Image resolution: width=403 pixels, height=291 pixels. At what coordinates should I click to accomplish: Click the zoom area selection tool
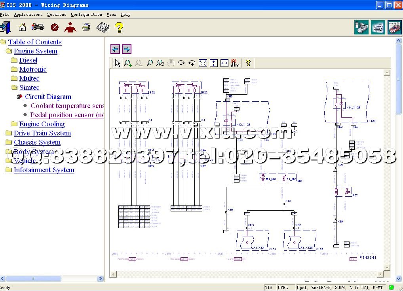(160, 63)
